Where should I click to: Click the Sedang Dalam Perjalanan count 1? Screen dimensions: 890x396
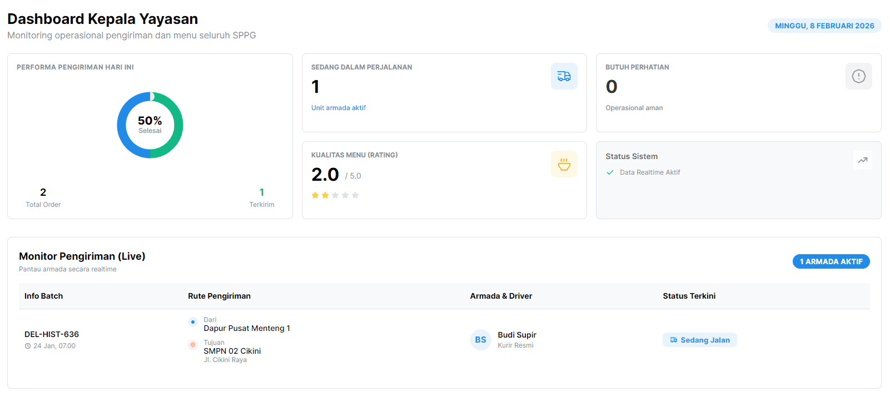315,87
